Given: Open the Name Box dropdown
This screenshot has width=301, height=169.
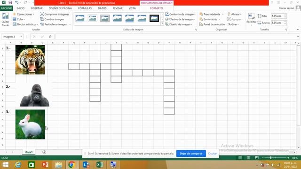Looking at the screenshot, I should pos(21,37).
